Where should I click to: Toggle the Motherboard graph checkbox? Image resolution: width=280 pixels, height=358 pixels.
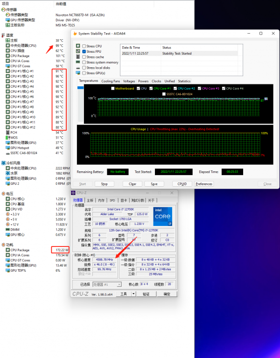(x=112, y=88)
